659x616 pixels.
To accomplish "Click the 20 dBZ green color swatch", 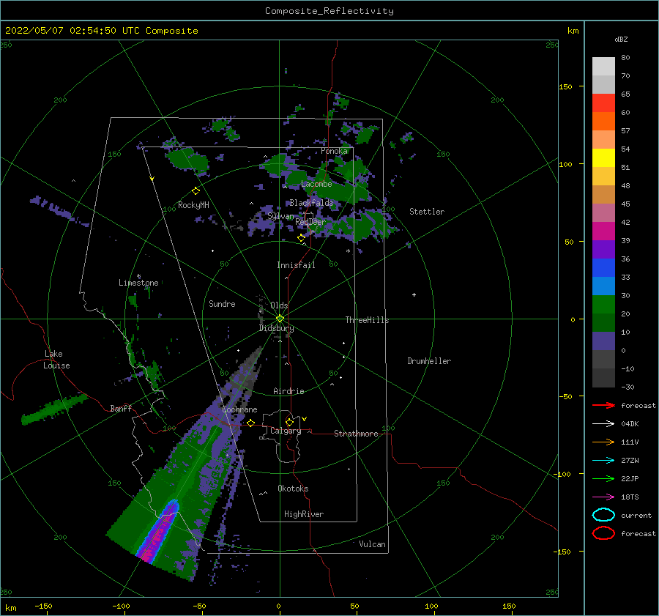I will pyautogui.click(x=603, y=305).
